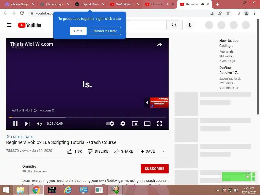Screen dimensions: 260x195
Task: Open video player settings gear
Action: (x=123, y=124)
